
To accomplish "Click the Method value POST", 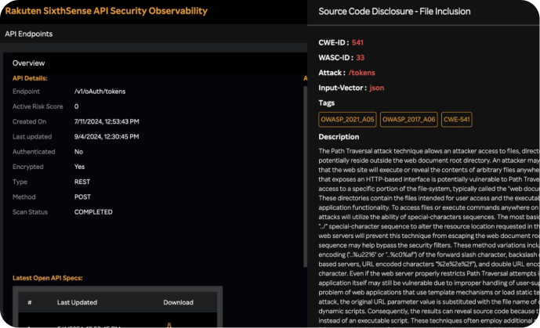I will click(x=82, y=197).
